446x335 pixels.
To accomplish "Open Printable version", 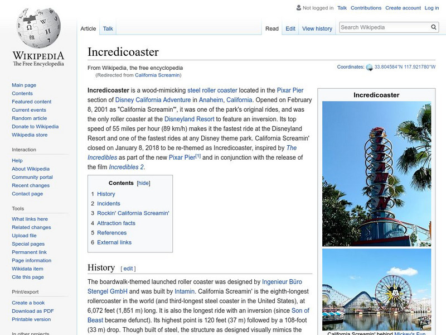I will 31,319.
